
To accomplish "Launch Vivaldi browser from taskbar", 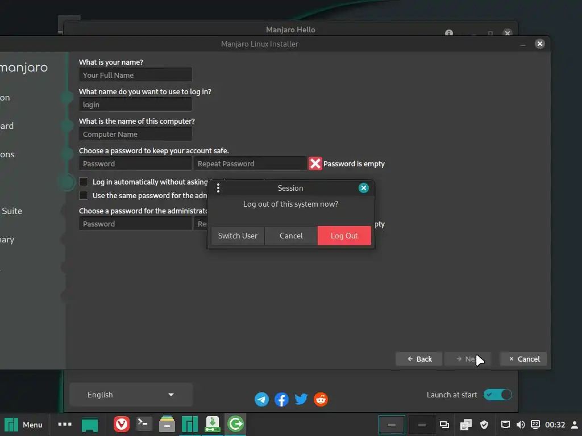I will coord(122,424).
